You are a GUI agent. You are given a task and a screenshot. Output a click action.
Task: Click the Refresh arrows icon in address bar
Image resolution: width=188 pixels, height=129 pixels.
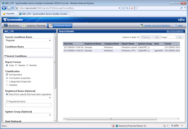(127, 8)
